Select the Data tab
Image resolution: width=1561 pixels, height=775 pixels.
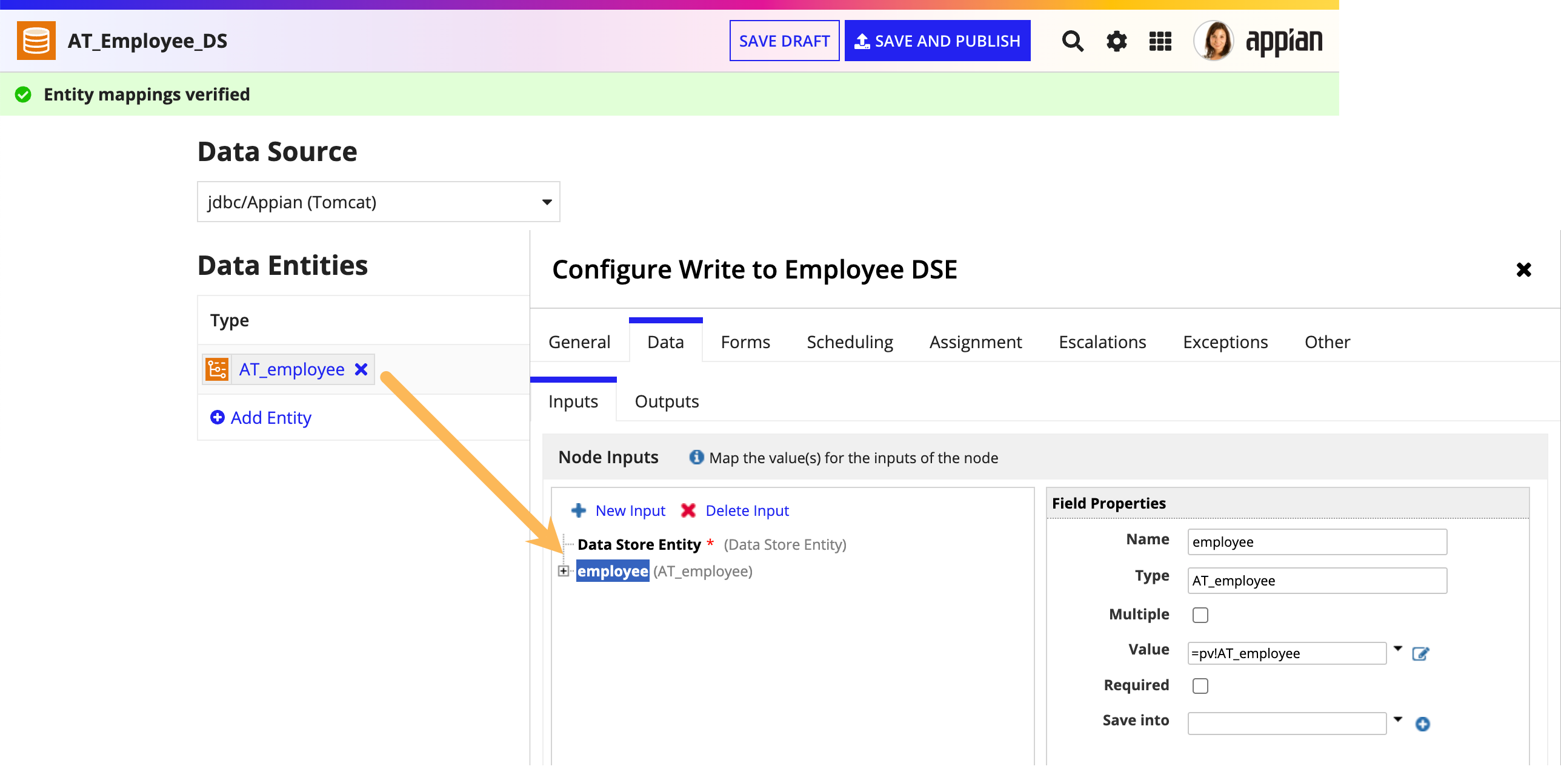point(665,342)
